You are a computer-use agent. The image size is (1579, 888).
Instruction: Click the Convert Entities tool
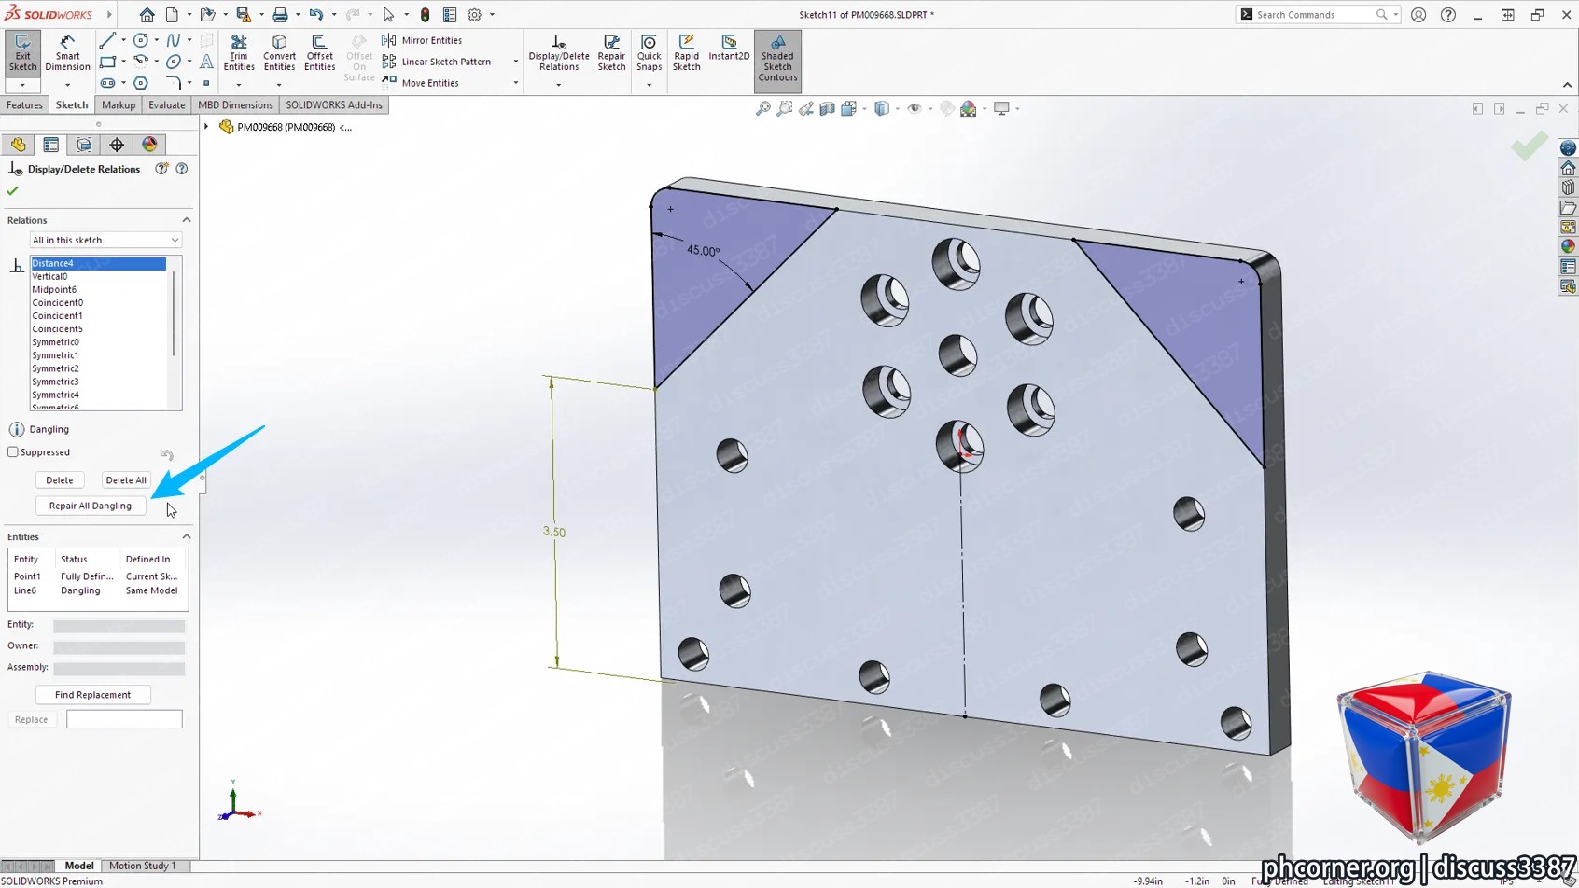279,53
